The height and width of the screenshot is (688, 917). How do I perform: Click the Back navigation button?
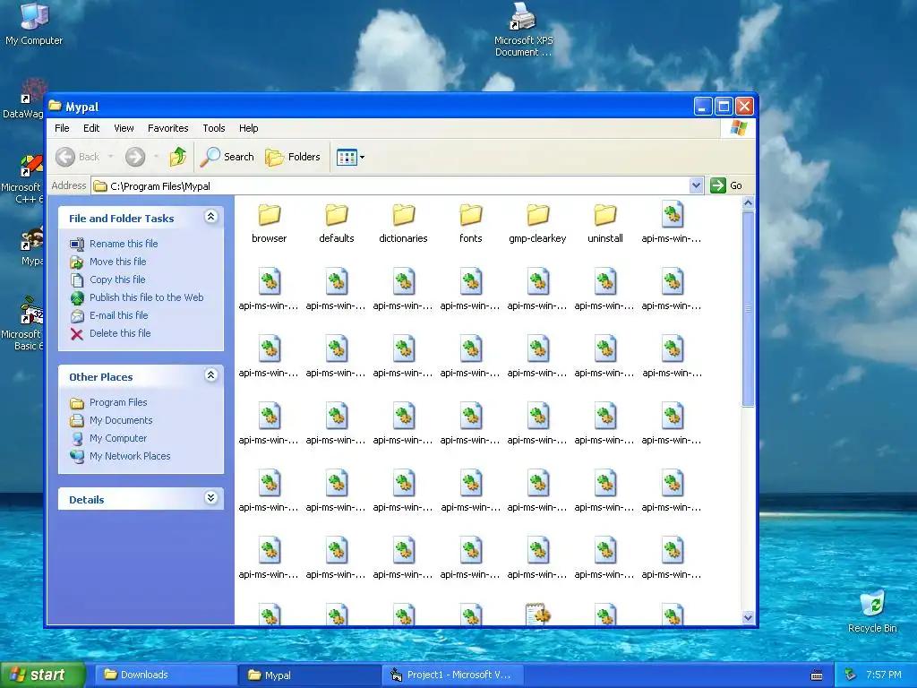78,157
